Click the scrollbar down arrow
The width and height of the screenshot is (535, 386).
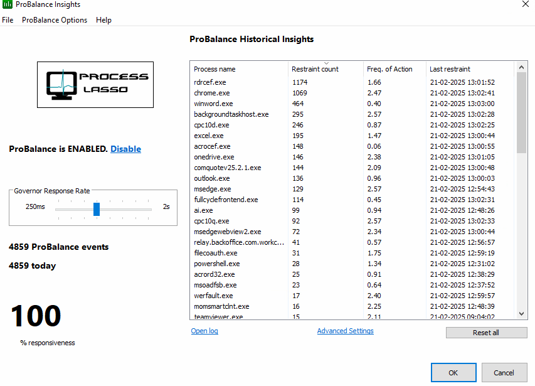[x=521, y=314]
